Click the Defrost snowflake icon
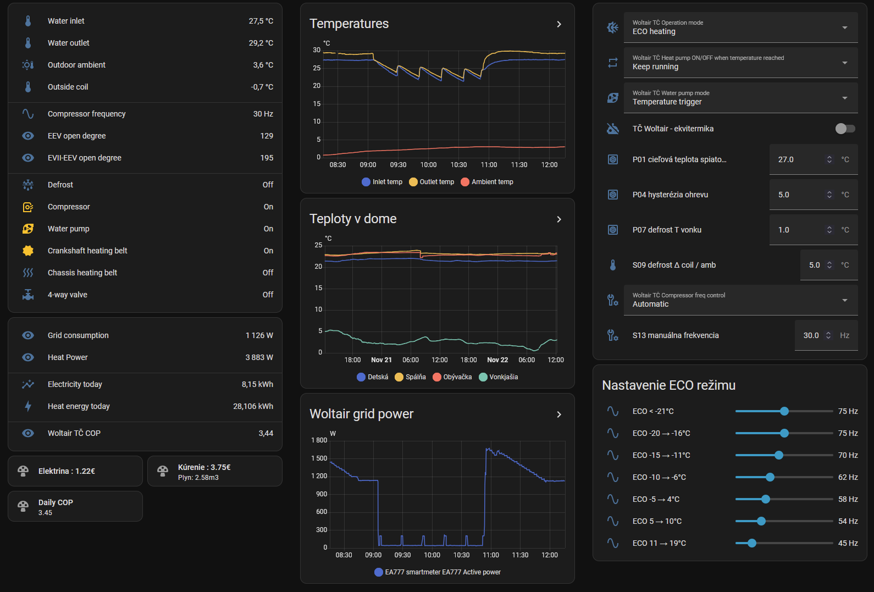The width and height of the screenshot is (874, 592). coord(28,185)
